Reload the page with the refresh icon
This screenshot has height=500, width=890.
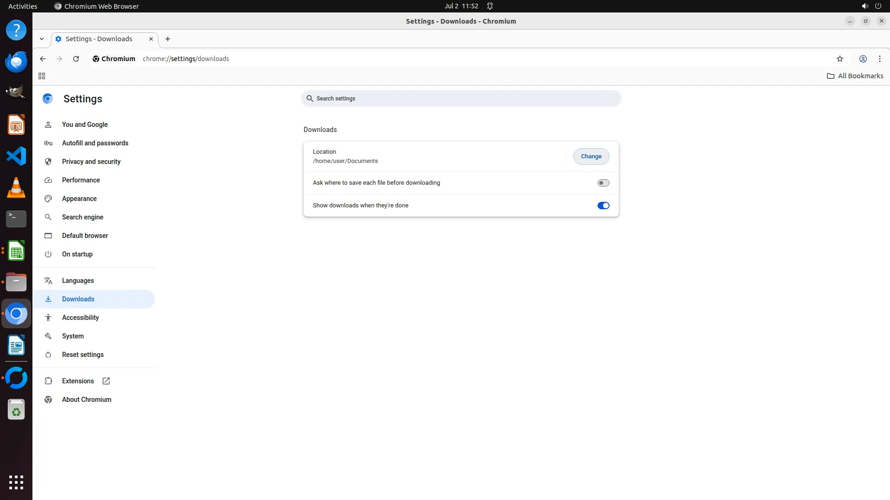pos(76,59)
